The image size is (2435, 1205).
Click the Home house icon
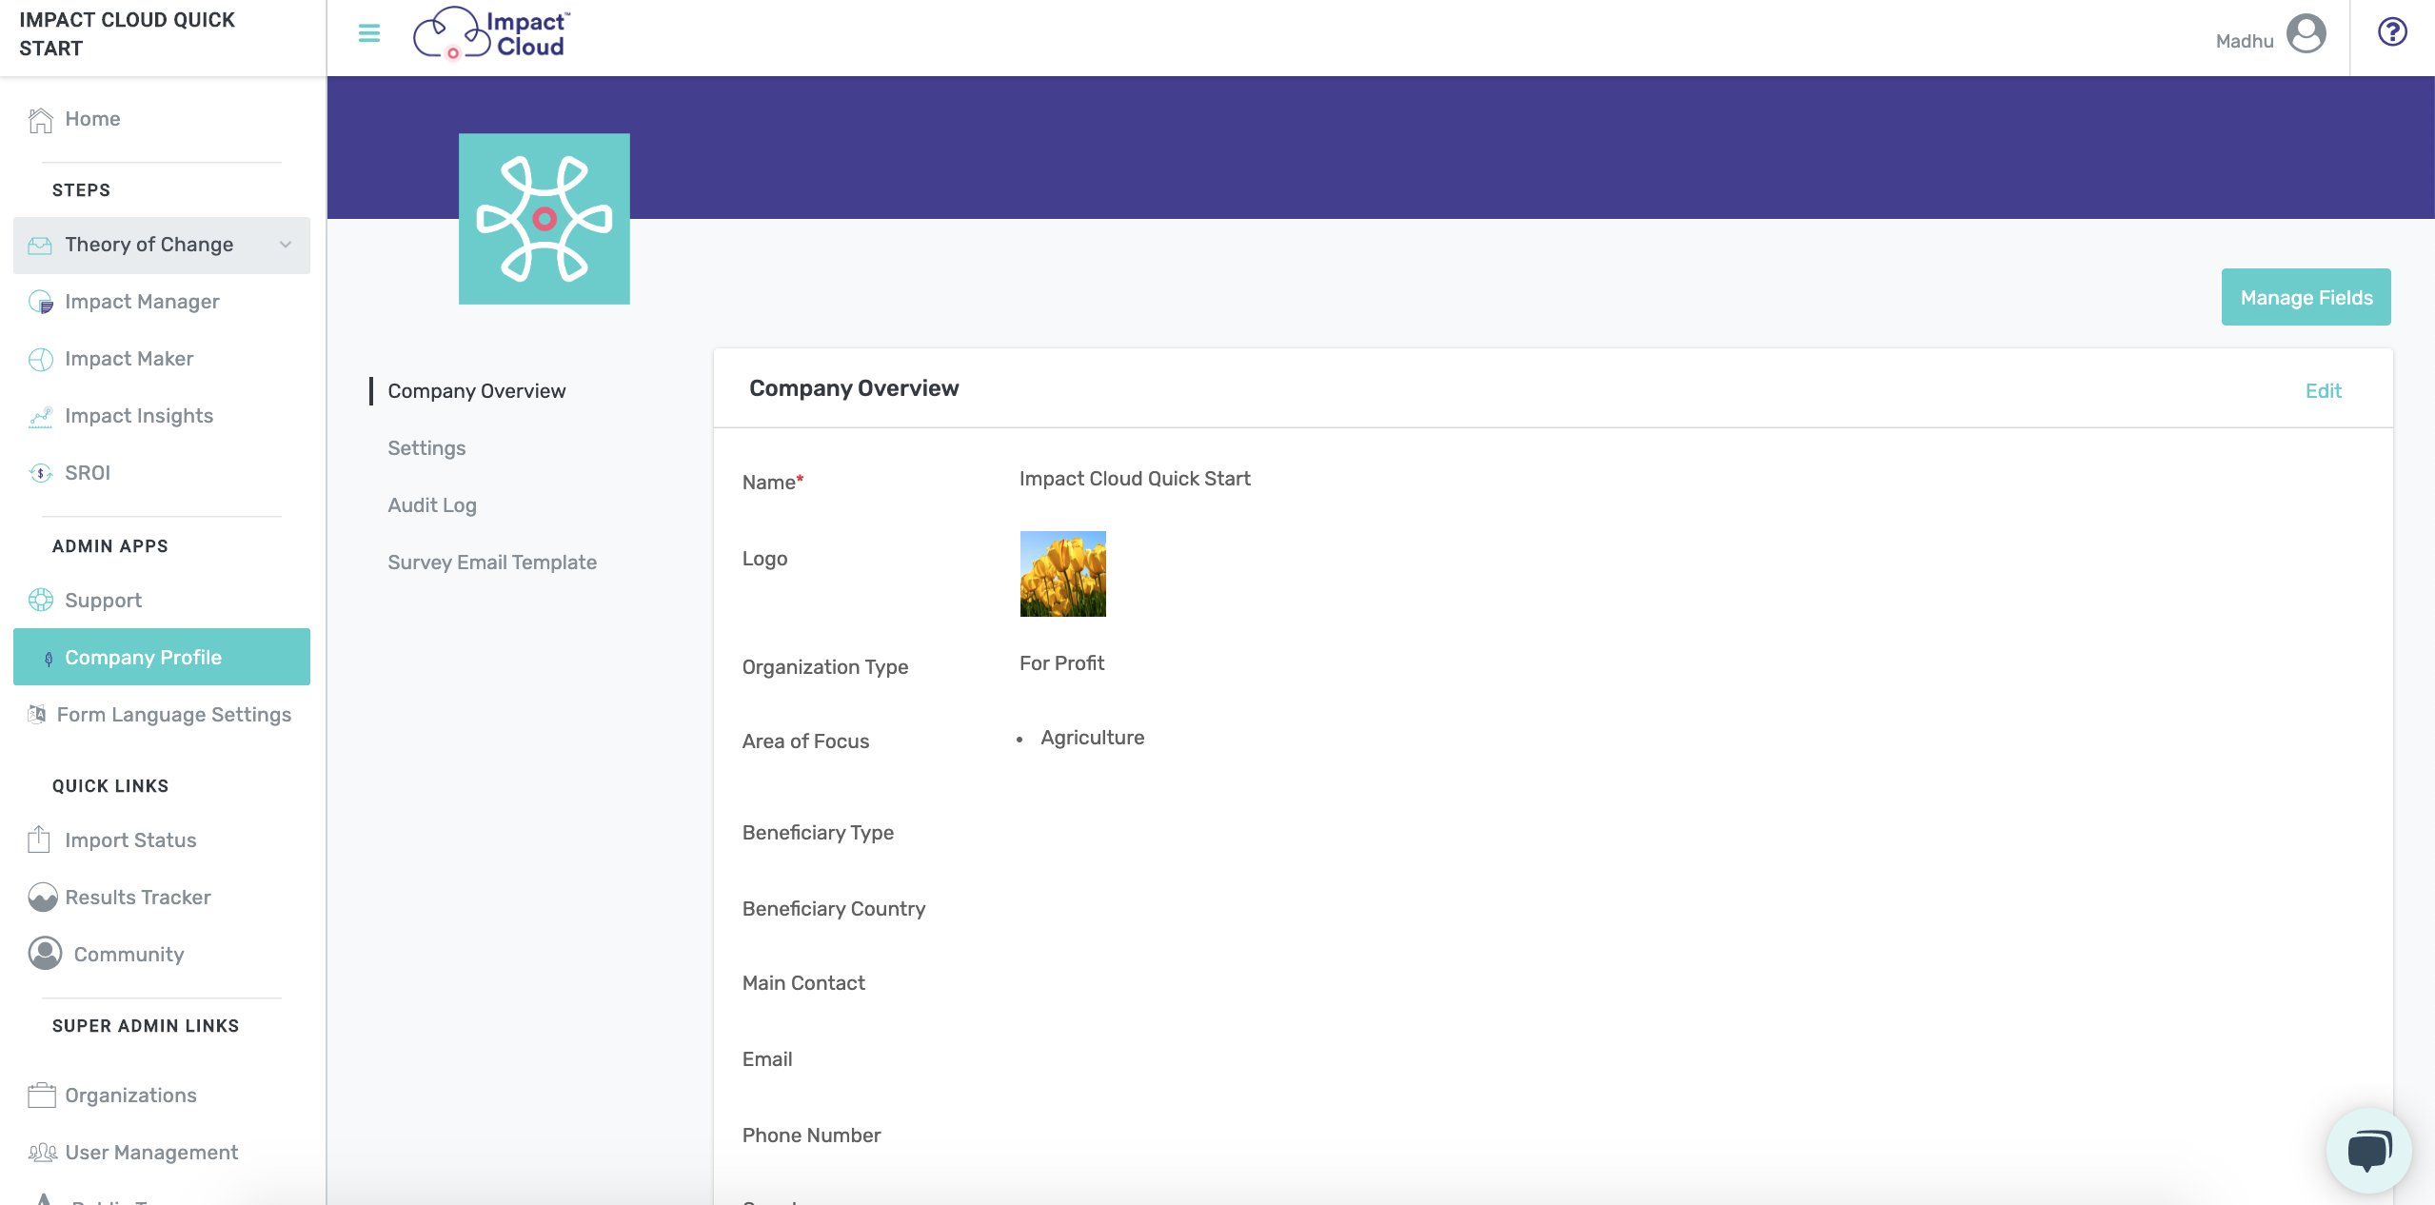(x=40, y=120)
